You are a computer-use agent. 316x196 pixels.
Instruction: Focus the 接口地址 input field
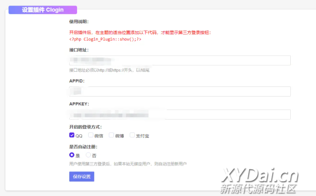pos(179,61)
